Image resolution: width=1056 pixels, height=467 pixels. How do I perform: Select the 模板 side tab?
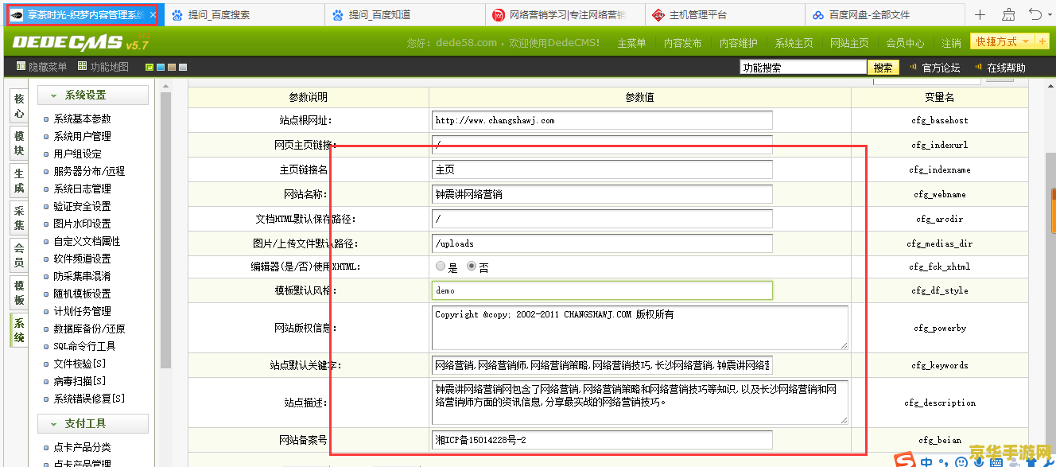click(x=19, y=293)
